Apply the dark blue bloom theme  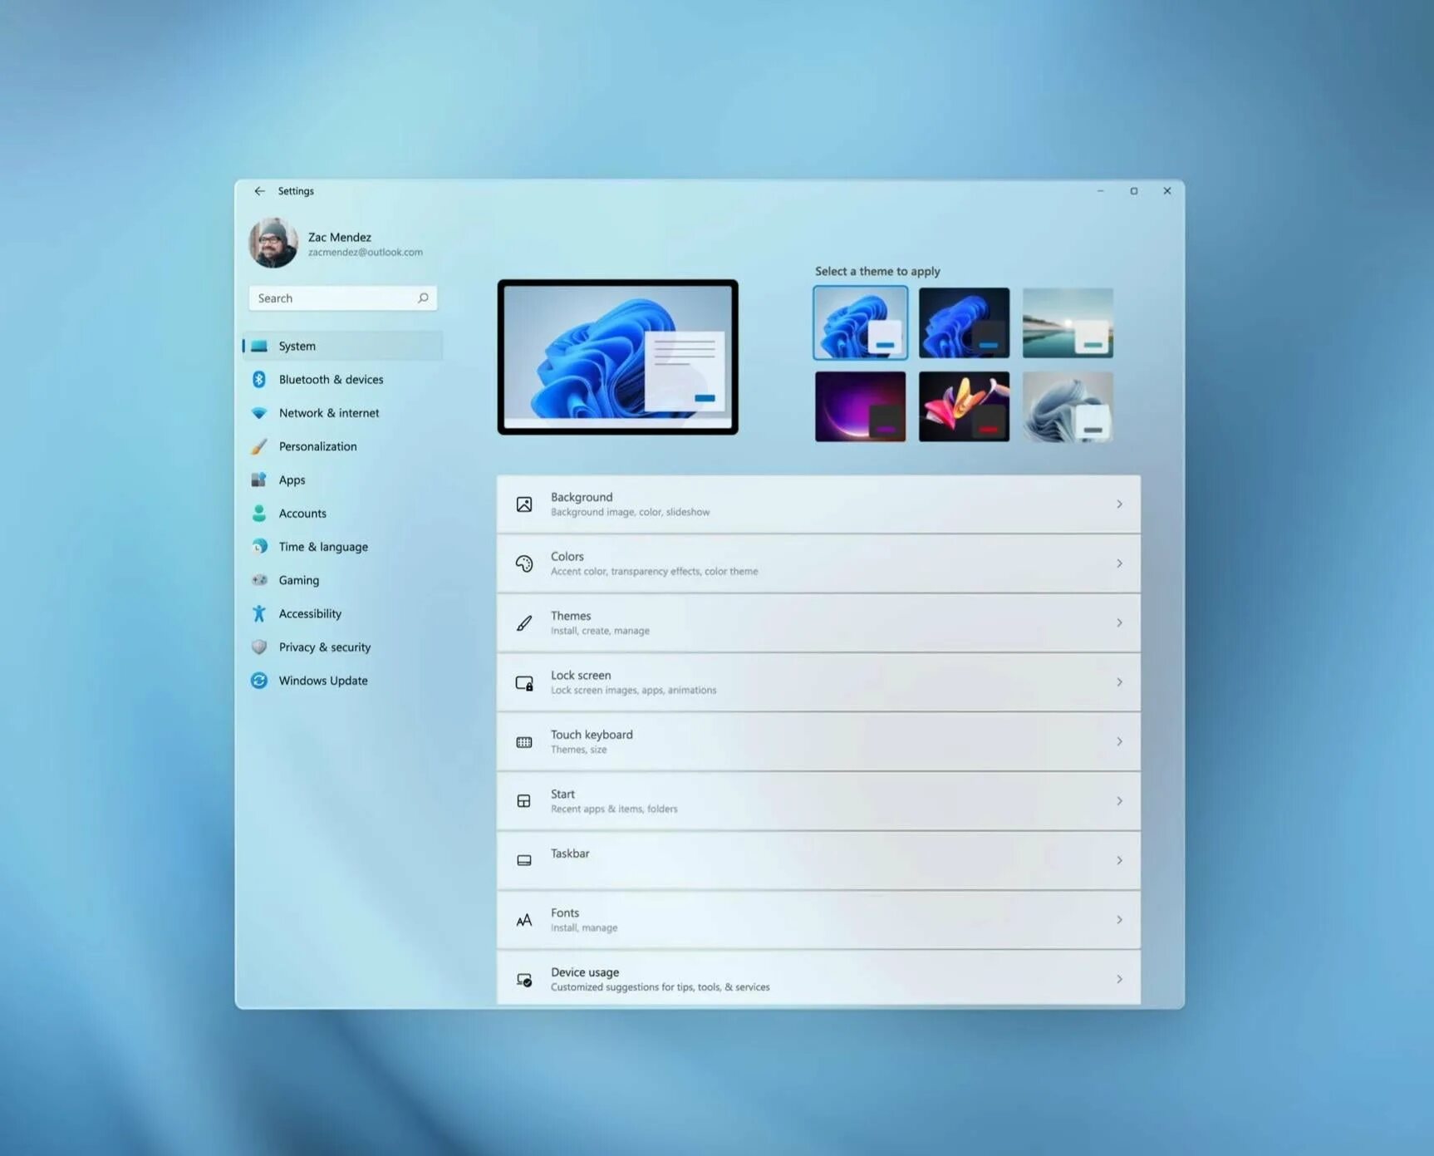(x=964, y=322)
